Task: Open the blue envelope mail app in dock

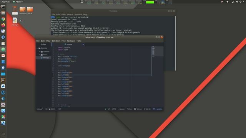Action: point(3,74)
